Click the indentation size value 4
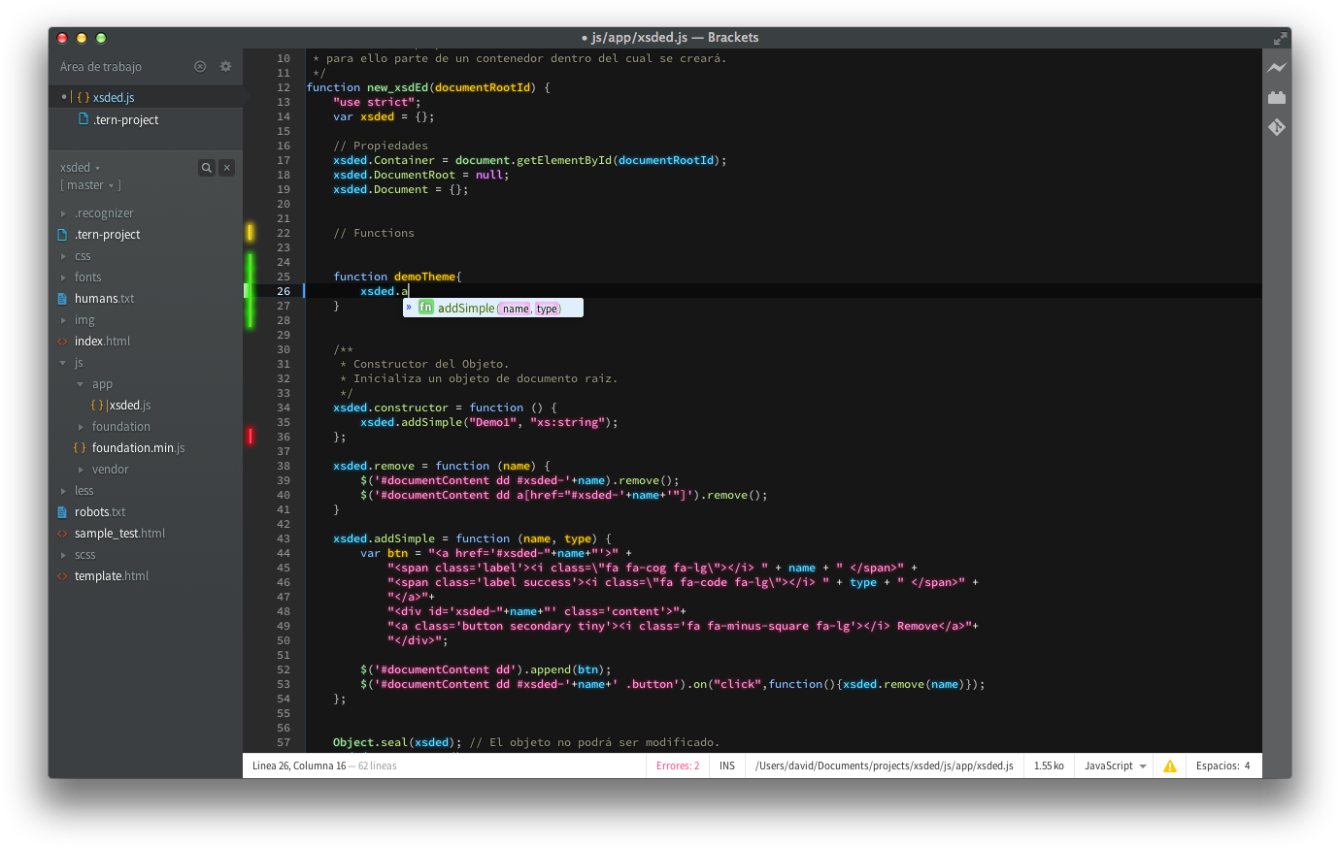This screenshot has height=847, width=1339. [x=1248, y=766]
